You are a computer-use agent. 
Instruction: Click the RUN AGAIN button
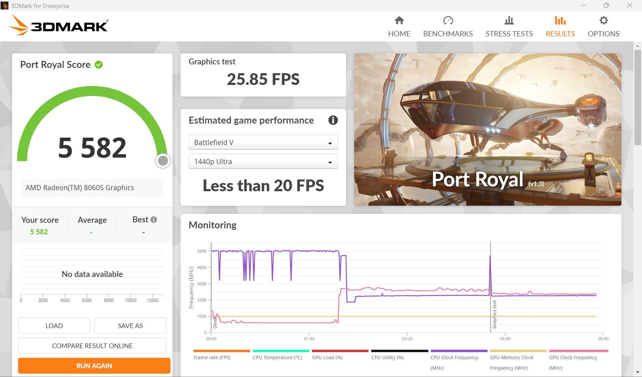(94, 366)
